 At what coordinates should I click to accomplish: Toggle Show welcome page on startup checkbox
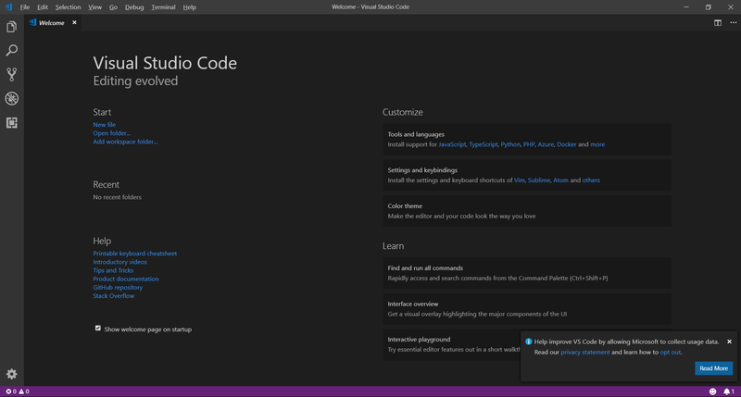point(98,329)
